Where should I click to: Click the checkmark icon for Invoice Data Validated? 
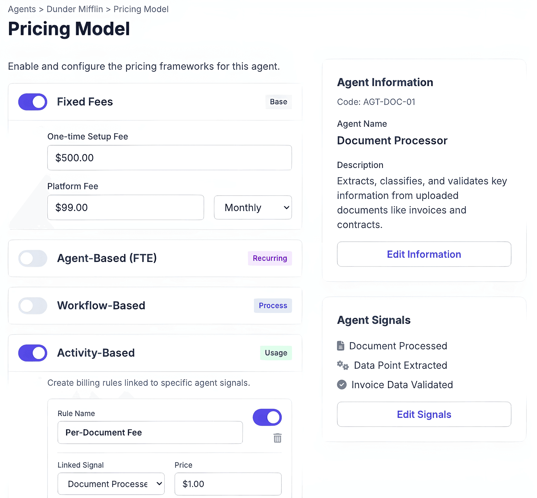point(341,385)
